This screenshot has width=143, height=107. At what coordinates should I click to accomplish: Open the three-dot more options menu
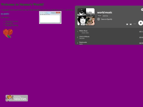[x=135, y=24]
